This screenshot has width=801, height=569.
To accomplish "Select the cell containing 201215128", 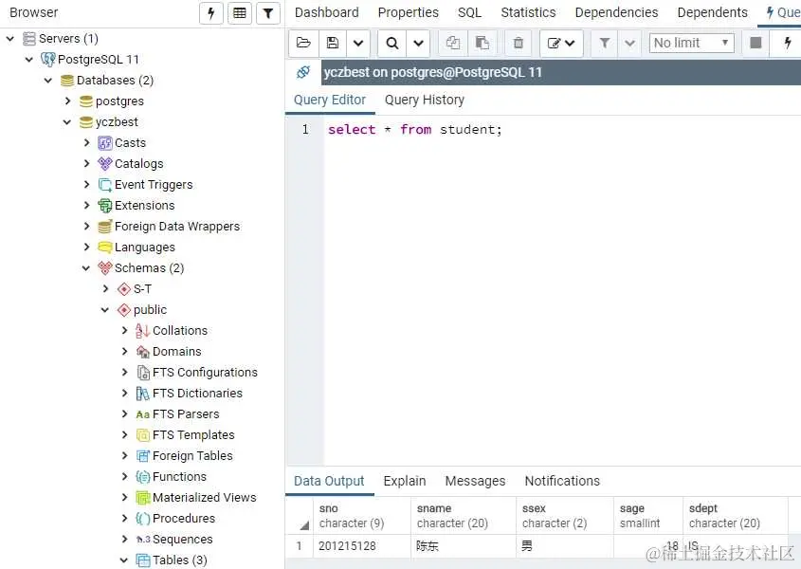I will click(362, 546).
